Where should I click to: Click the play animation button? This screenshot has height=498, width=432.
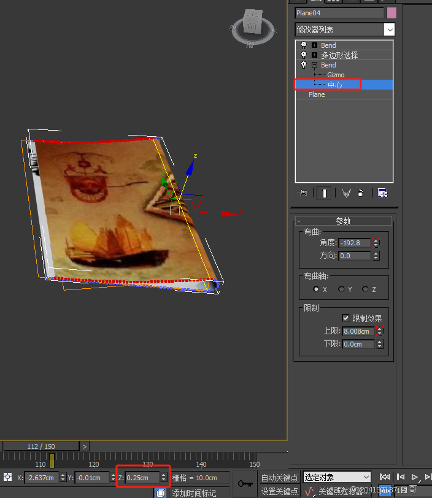415,477
